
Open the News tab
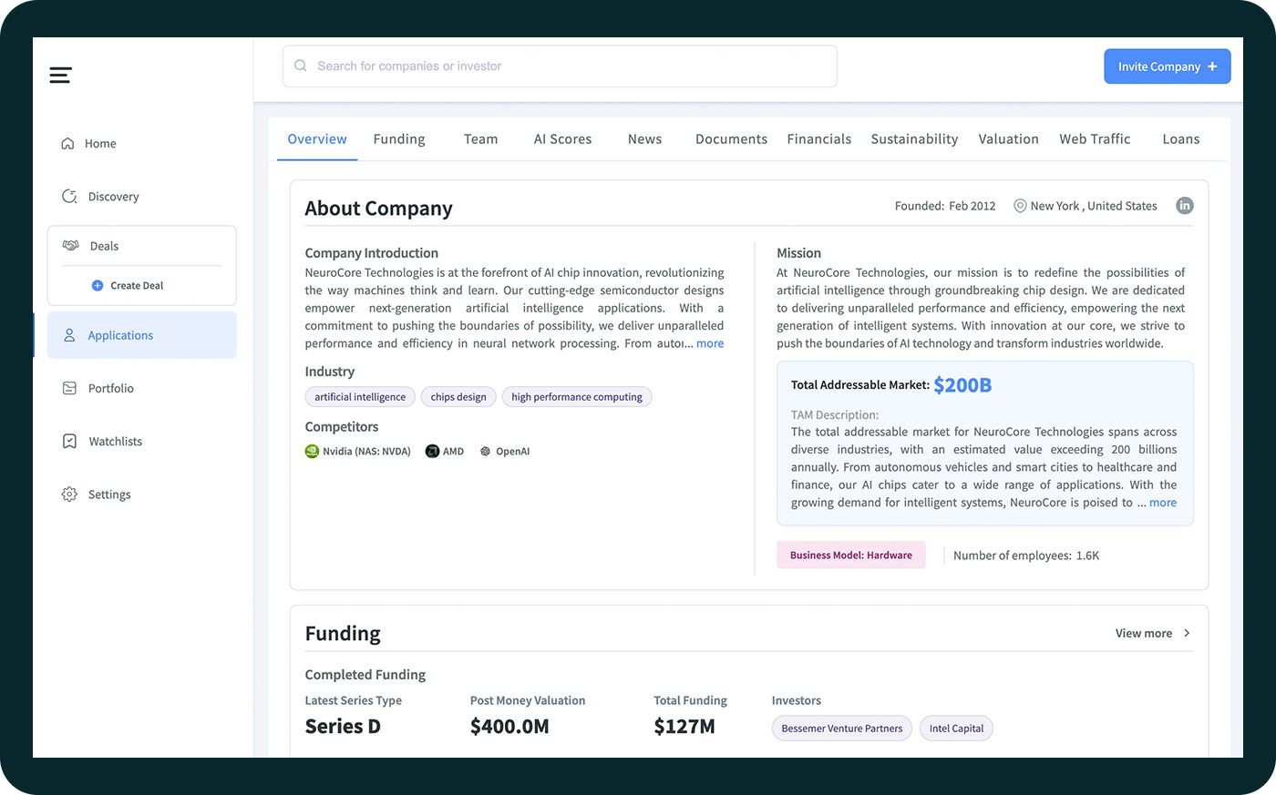click(x=644, y=138)
